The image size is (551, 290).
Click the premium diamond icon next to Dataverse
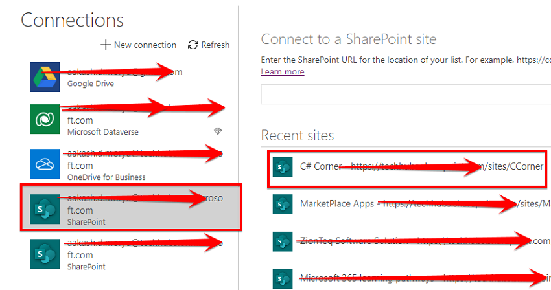pos(218,131)
